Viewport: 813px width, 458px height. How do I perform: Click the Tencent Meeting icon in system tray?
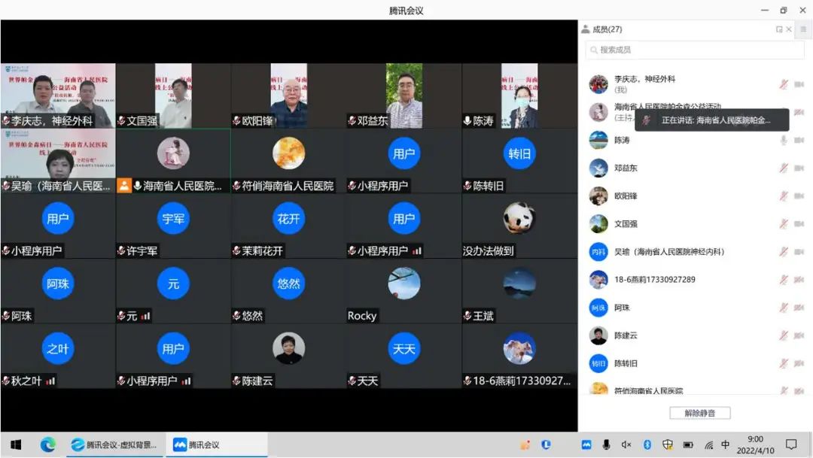click(586, 444)
